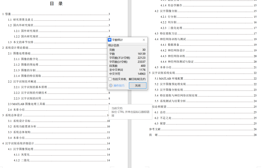Follow the 1 引言 table of contents entry

pos(6,14)
